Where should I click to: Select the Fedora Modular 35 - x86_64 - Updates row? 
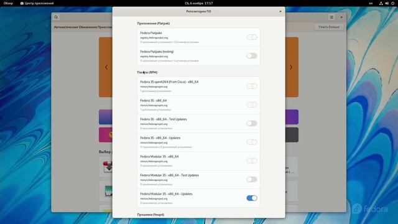click(198, 198)
